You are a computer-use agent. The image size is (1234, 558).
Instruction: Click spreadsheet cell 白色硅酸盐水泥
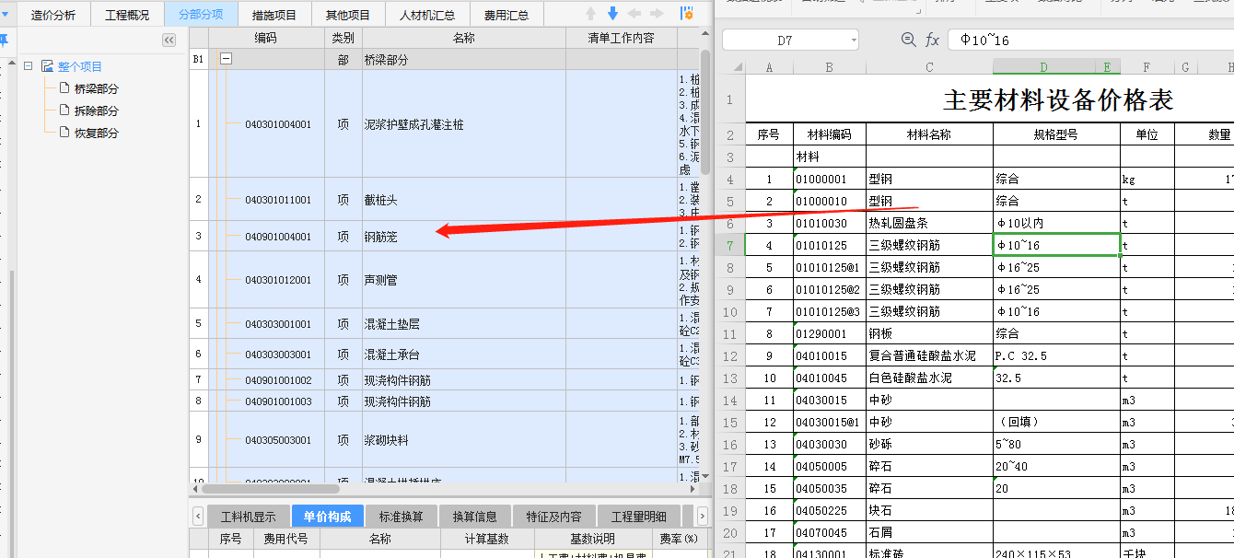[x=929, y=378]
